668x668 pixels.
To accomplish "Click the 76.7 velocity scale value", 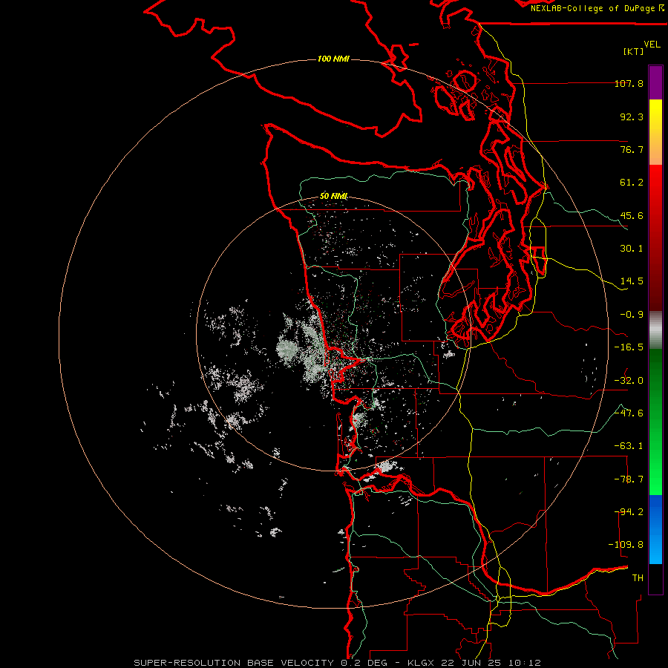I will click(632, 149).
